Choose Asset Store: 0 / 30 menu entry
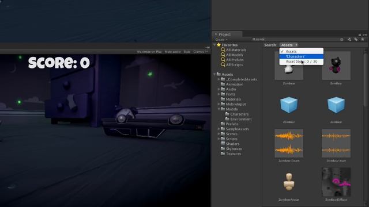This screenshot has height=207, width=369. pyautogui.click(x=301, y=62)
